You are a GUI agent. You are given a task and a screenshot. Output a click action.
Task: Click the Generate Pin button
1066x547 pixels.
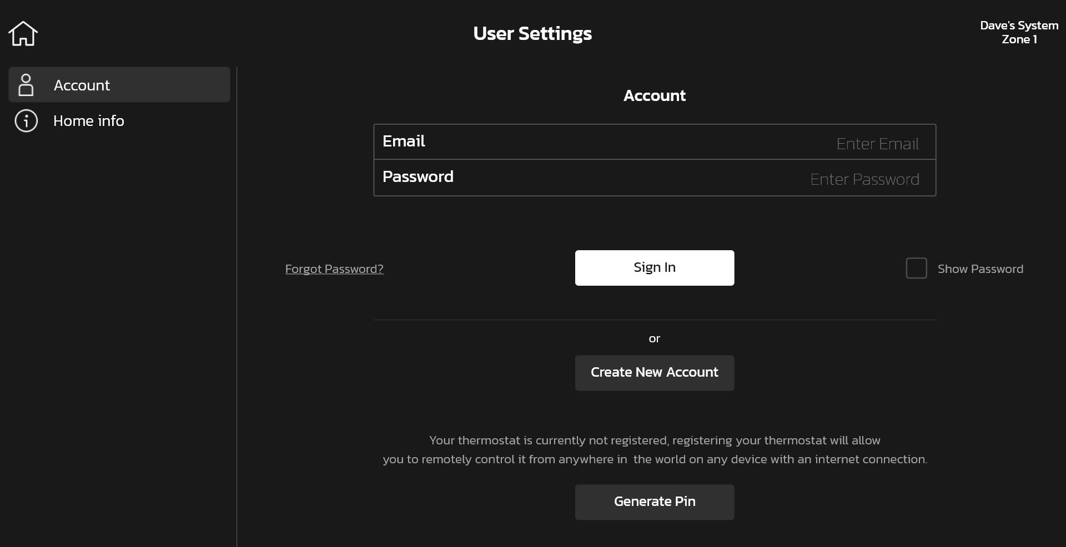[x=655, y=502]
